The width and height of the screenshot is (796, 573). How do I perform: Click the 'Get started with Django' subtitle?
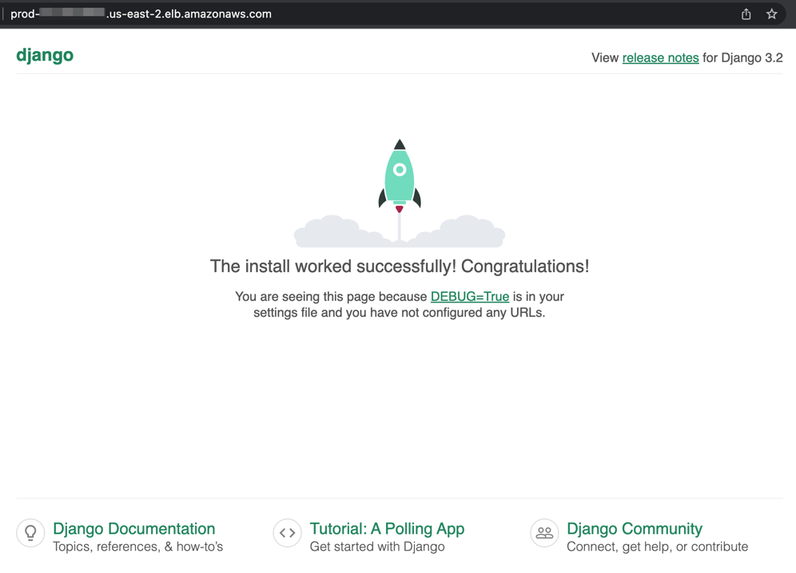[377, 547]
